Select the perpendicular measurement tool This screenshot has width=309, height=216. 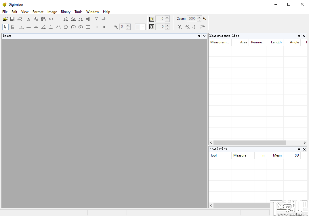point(51,27)
